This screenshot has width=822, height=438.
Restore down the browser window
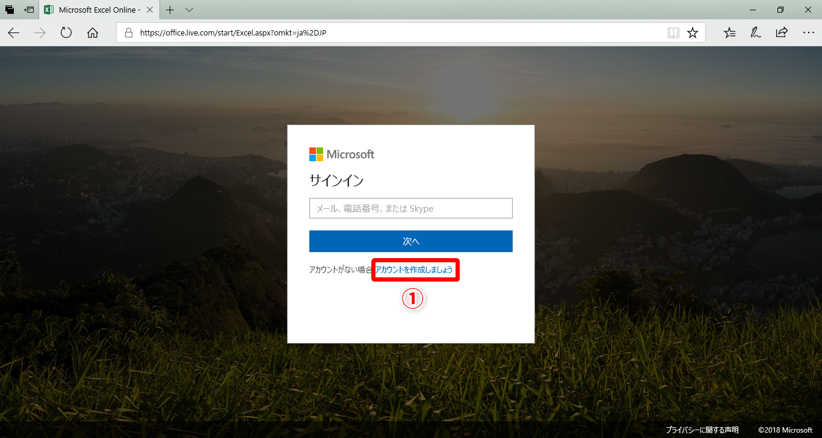pos(780,10)
